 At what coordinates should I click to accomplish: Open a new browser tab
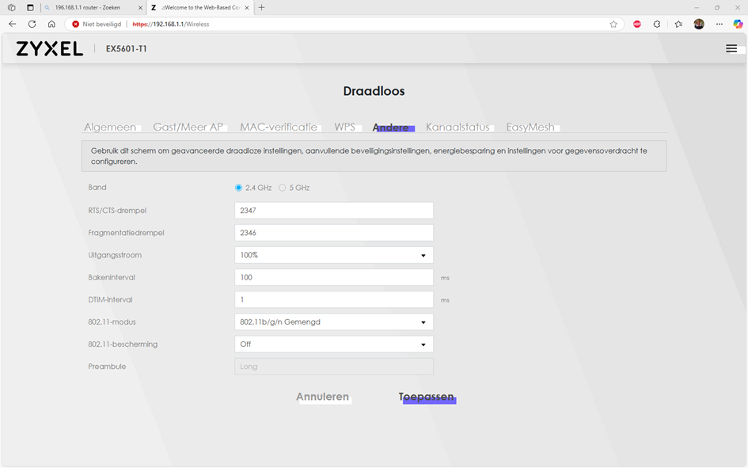tap(261, 8)
